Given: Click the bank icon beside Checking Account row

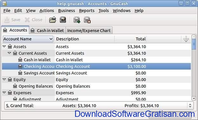Looking at the screenshot, I should click(x=20, y=66).
